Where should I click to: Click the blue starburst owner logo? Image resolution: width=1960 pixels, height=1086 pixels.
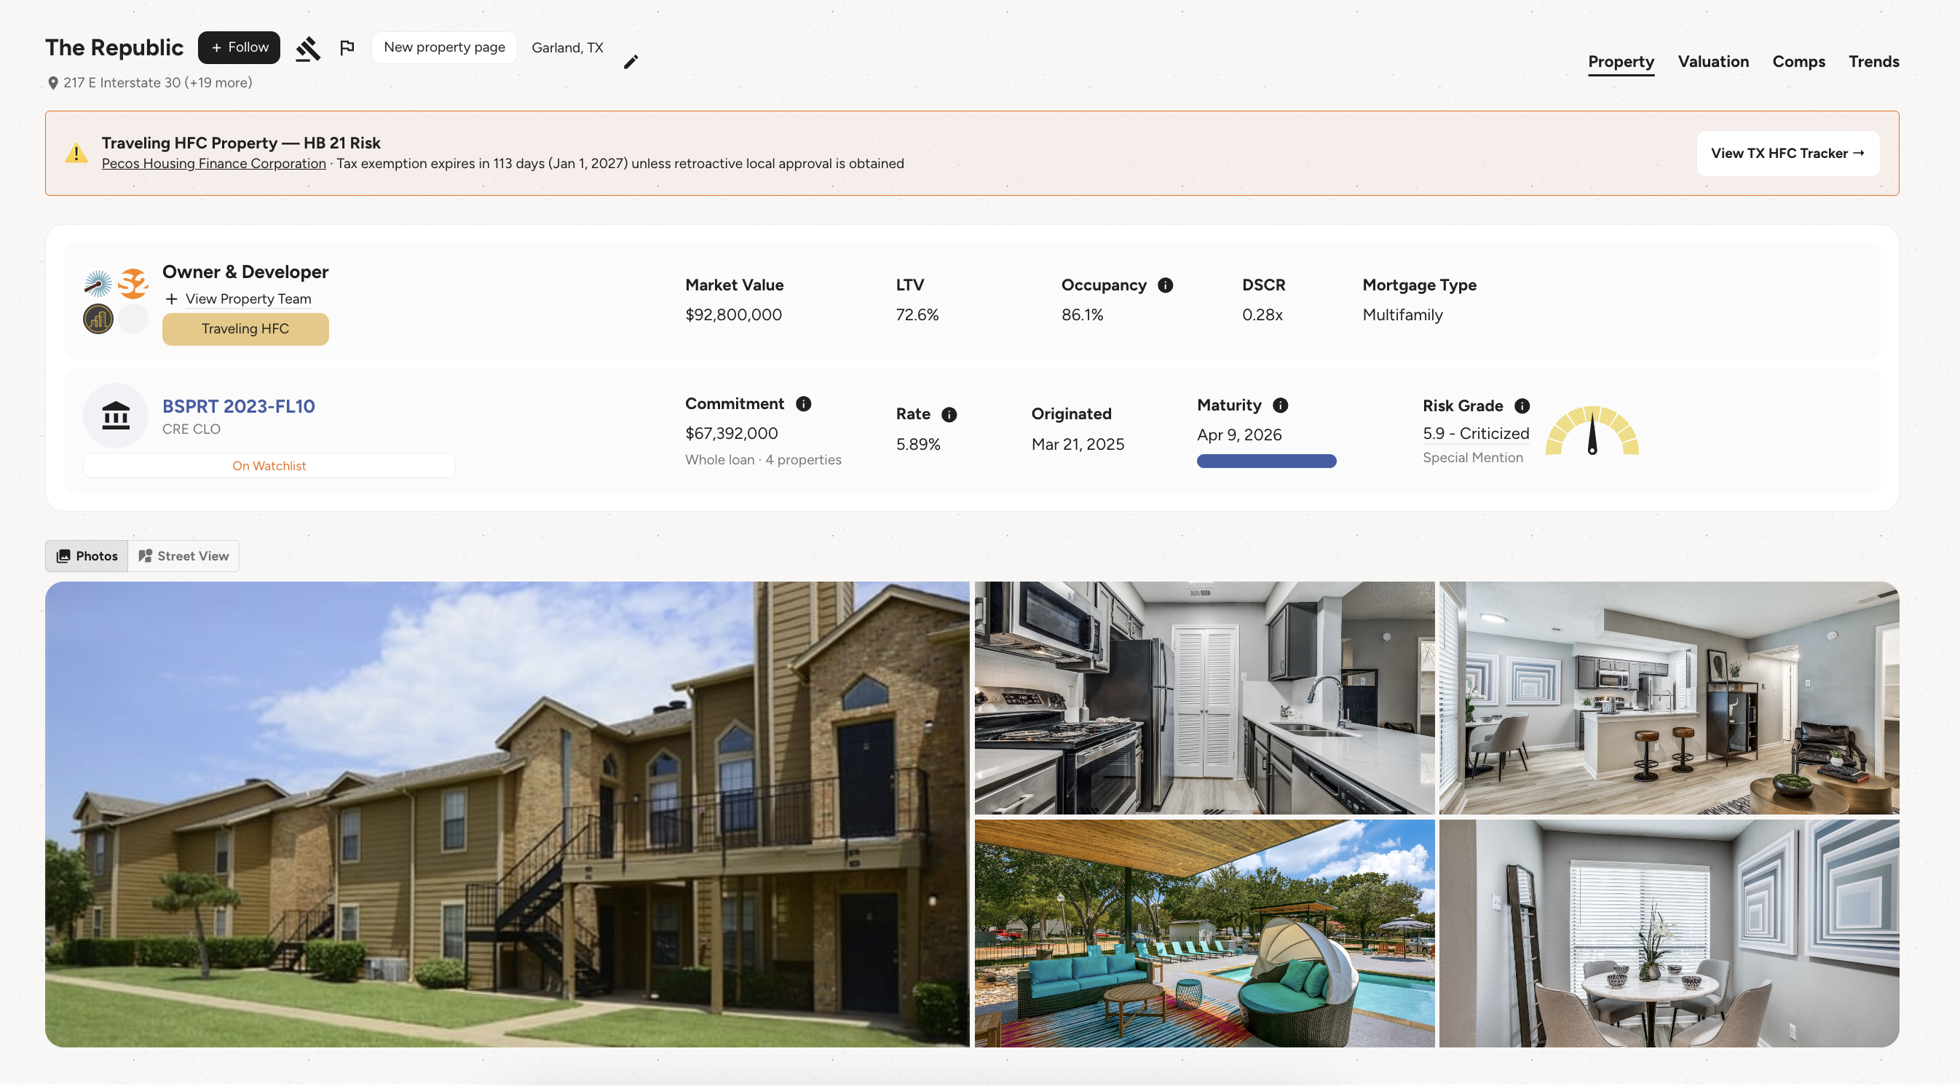(x=98, y=284)
